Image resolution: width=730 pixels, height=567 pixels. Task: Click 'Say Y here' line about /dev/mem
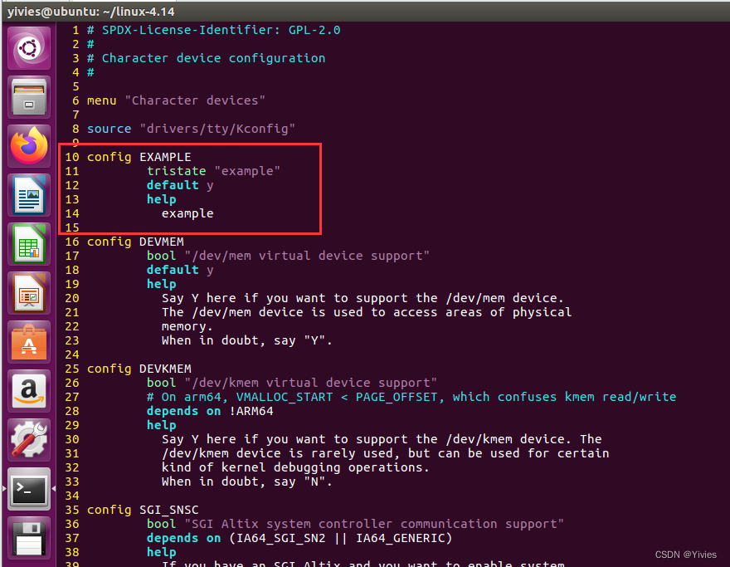click(x=363, y=298)
